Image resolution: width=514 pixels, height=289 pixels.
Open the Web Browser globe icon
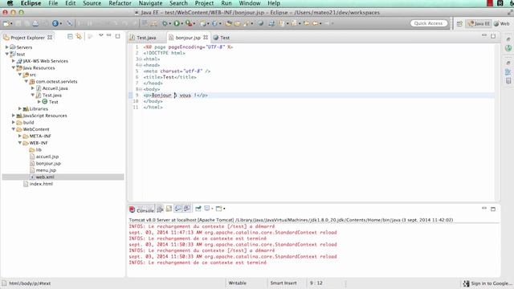tap(260, 23)
